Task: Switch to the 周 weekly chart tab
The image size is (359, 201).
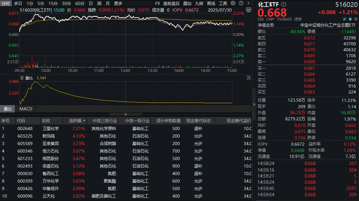Action: click(x=99, y=3)
